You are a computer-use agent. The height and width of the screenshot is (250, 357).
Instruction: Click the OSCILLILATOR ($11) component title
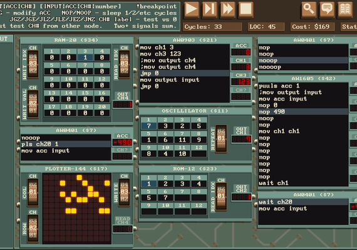pyautogui.click(x=195, y=111)
